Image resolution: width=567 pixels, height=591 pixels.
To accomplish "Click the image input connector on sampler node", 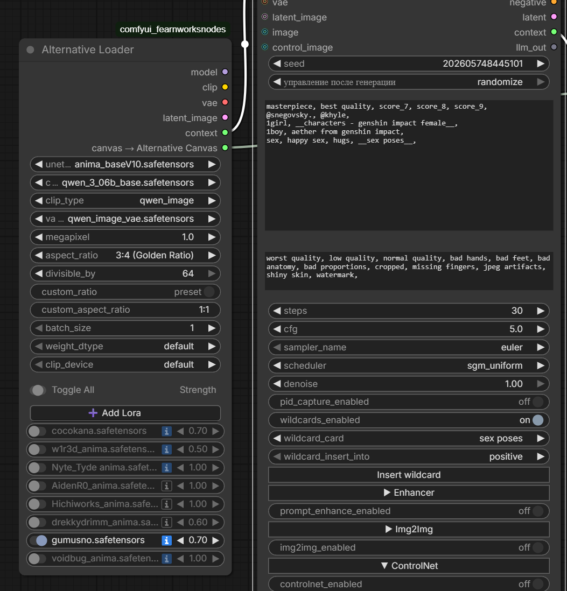I will click(x=264, y=32).
